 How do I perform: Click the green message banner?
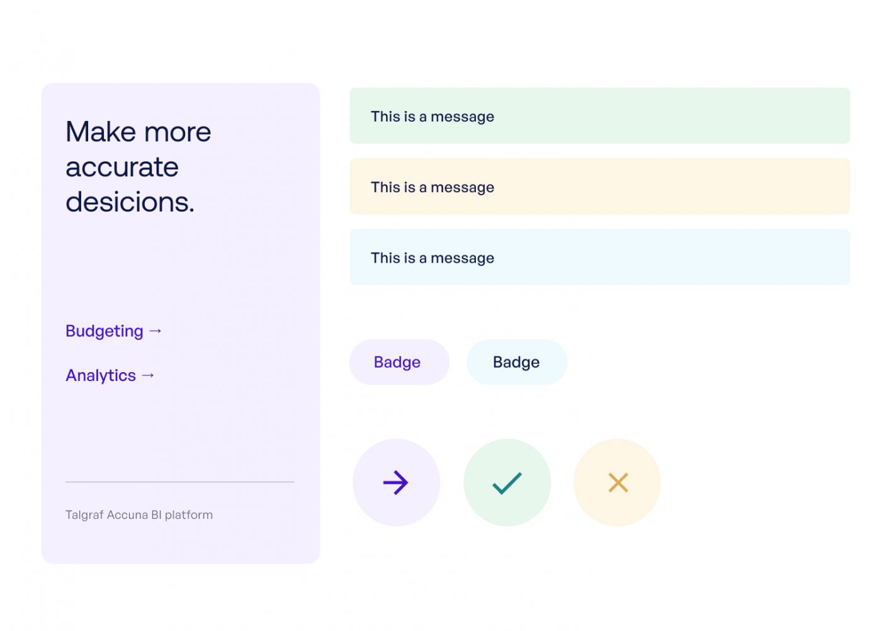pos(599,116)
